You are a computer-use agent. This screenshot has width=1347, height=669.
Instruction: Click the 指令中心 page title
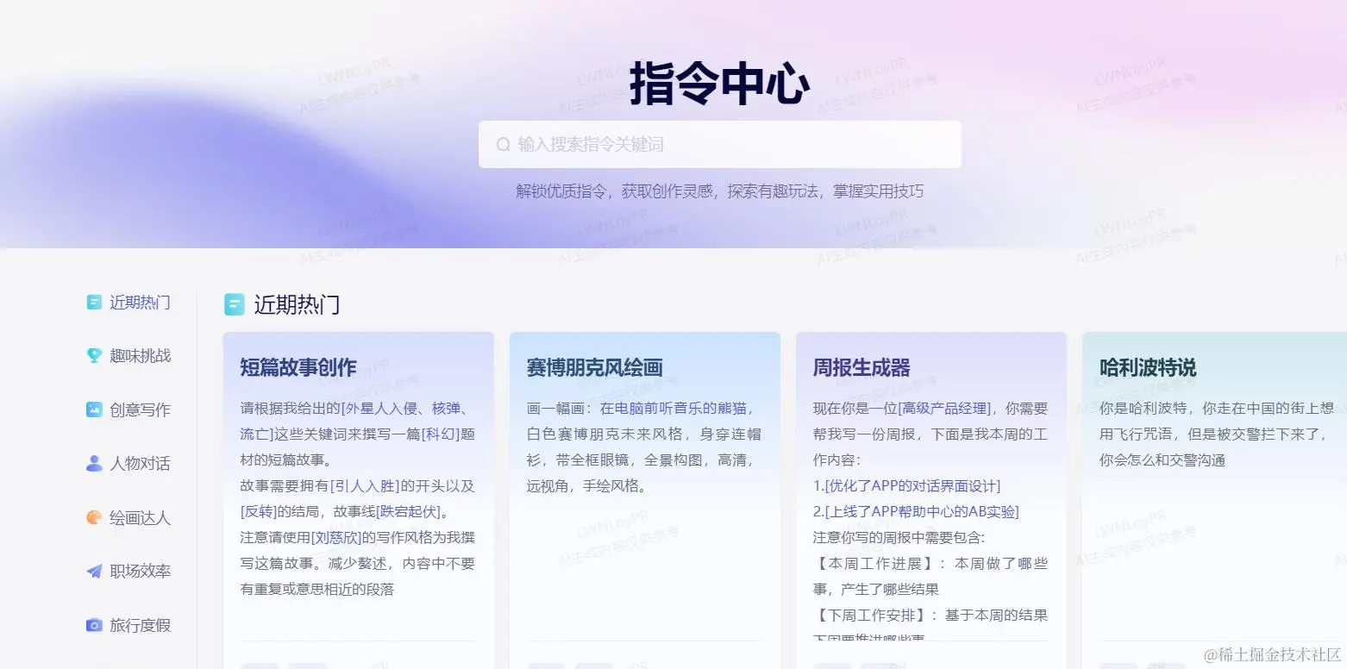719,84
